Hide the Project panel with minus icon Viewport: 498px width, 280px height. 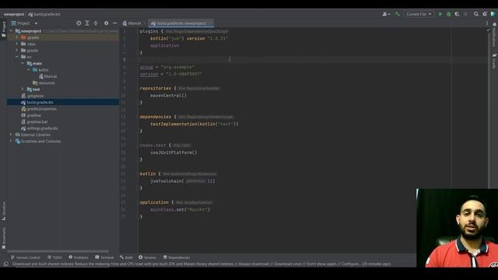pos(115,23)
